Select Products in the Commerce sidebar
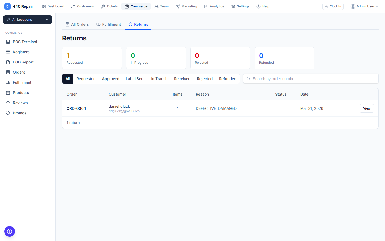The image size is (385, 241). pos(20,93)
